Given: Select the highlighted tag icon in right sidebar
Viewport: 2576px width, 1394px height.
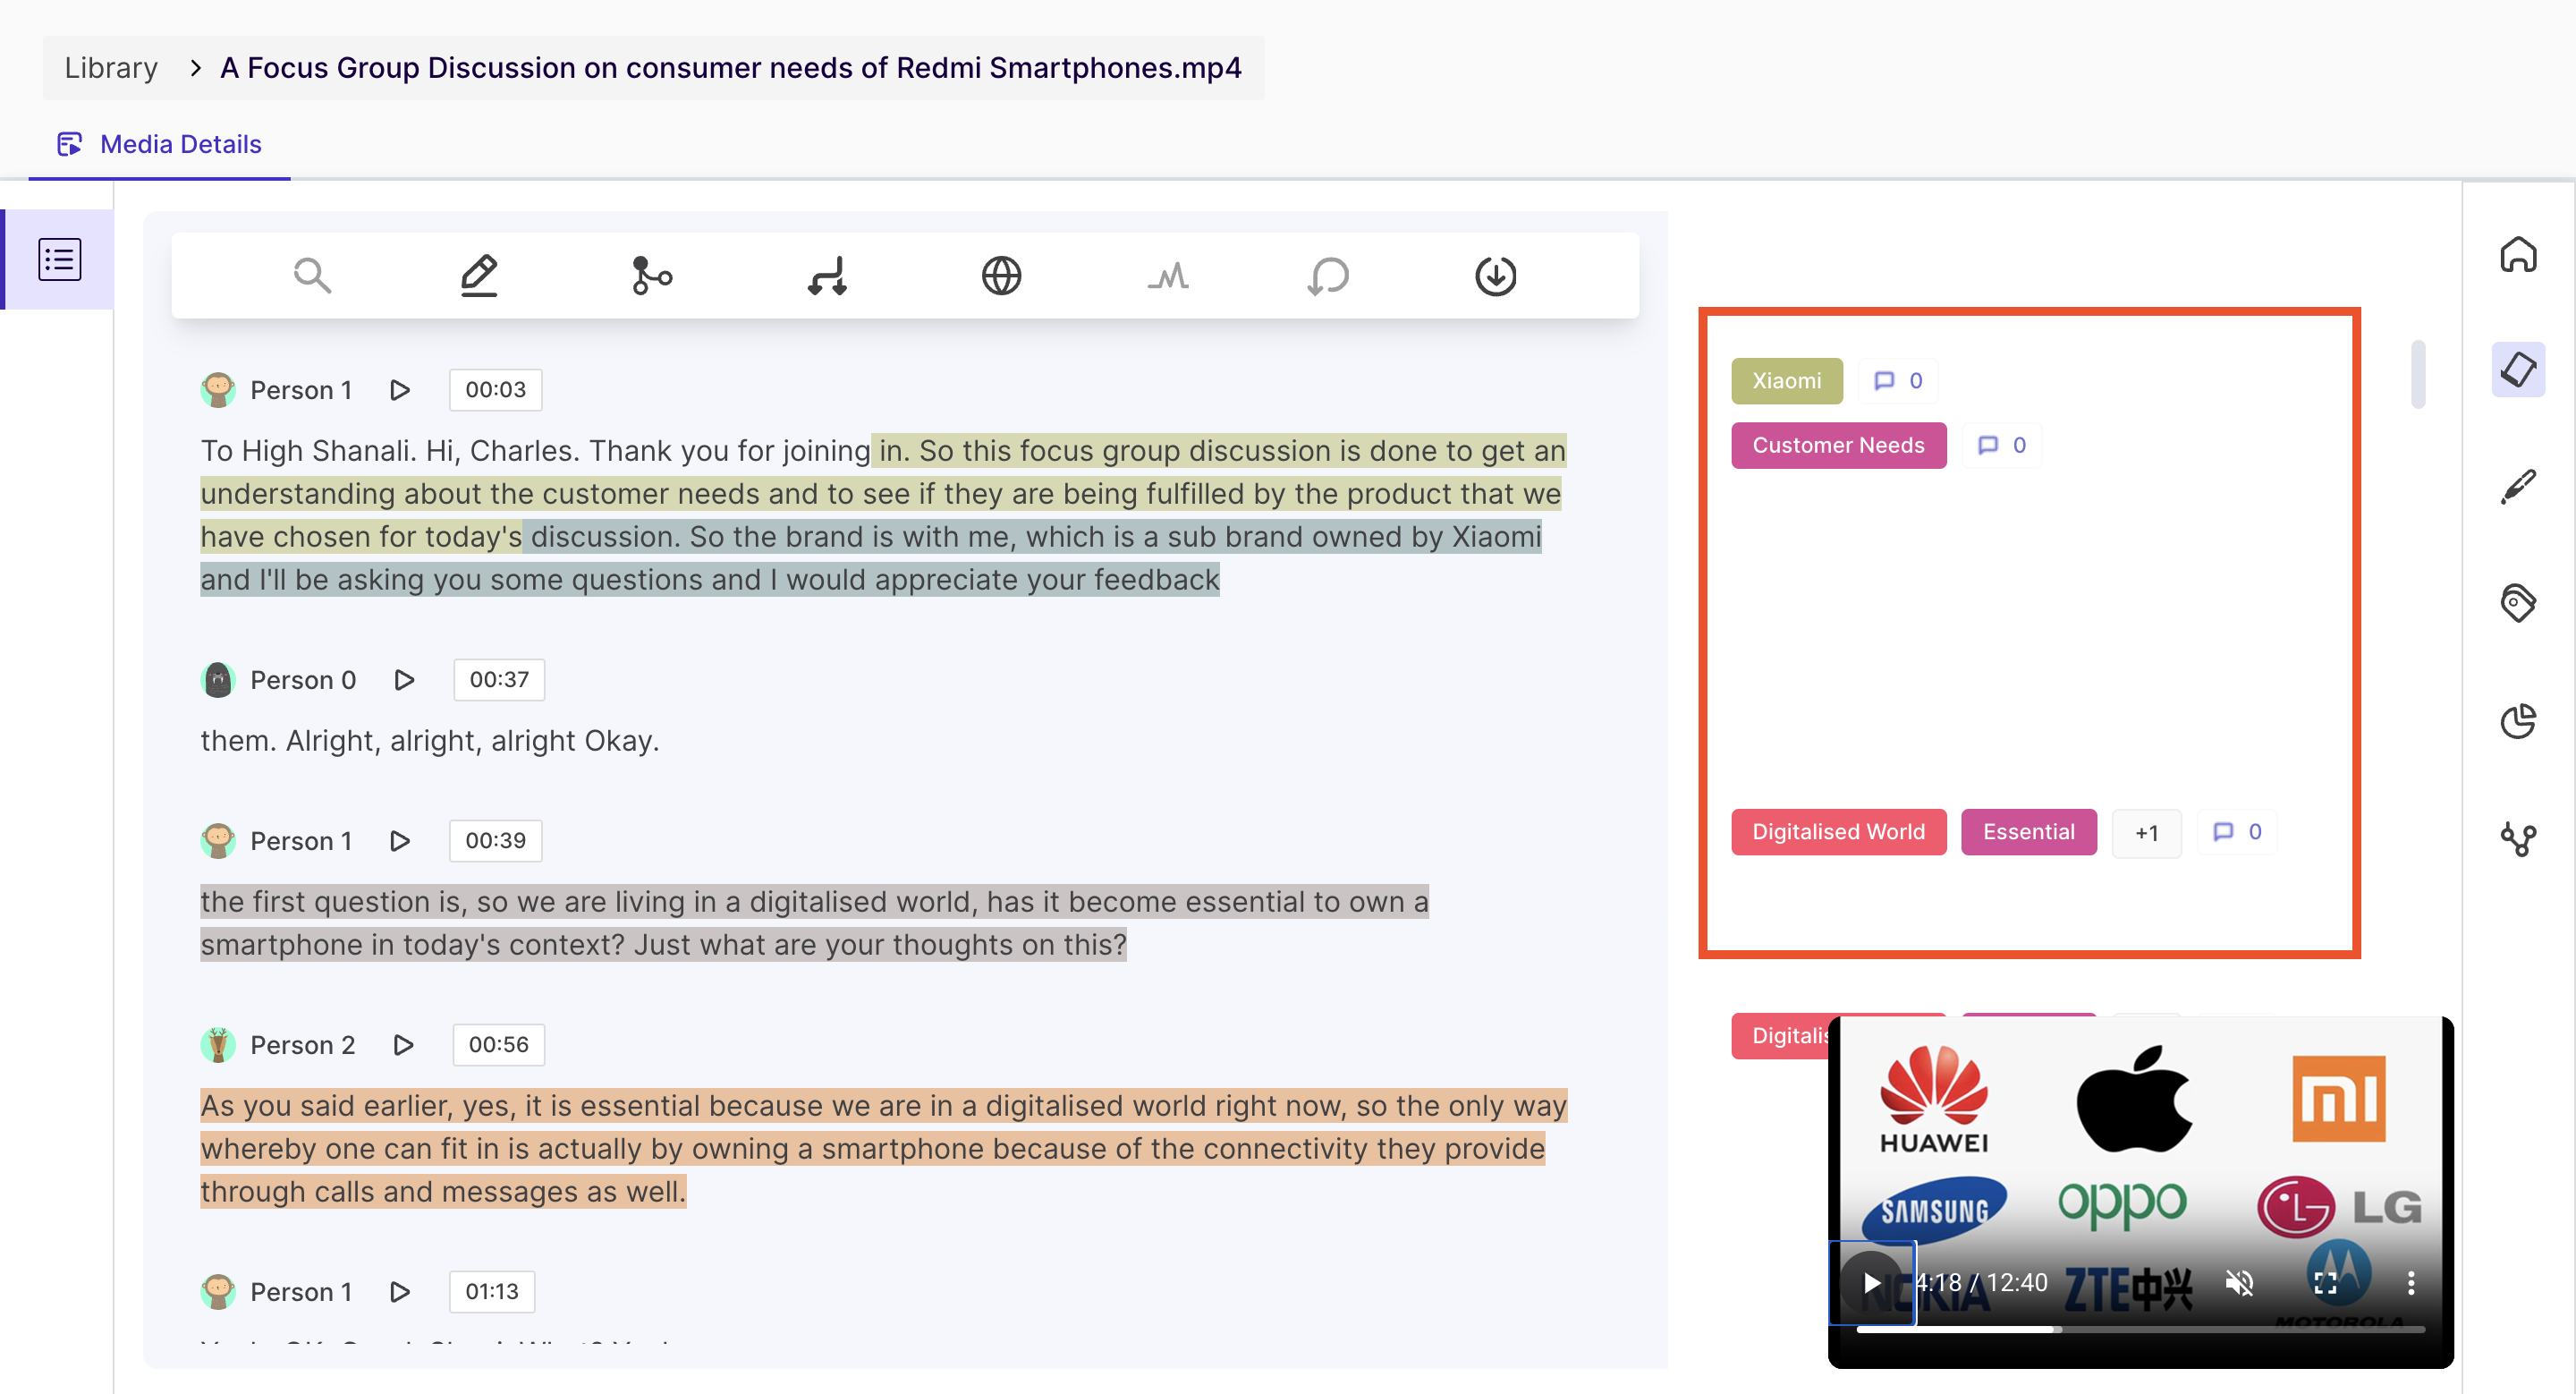Looking at the screenshot, I should coord(2518,369).
